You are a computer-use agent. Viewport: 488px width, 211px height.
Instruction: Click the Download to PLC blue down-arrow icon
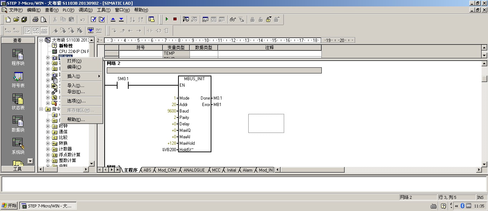[121, 19]
